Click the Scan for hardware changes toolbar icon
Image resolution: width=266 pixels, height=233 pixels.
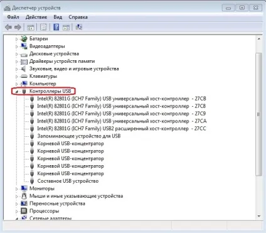pos(79,27)
